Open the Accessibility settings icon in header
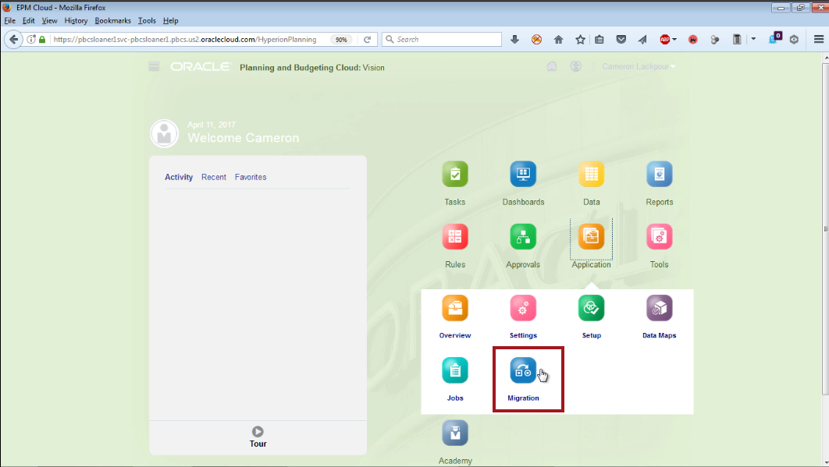Viewport: 829px width, 467px height. (x=576, y=66)
